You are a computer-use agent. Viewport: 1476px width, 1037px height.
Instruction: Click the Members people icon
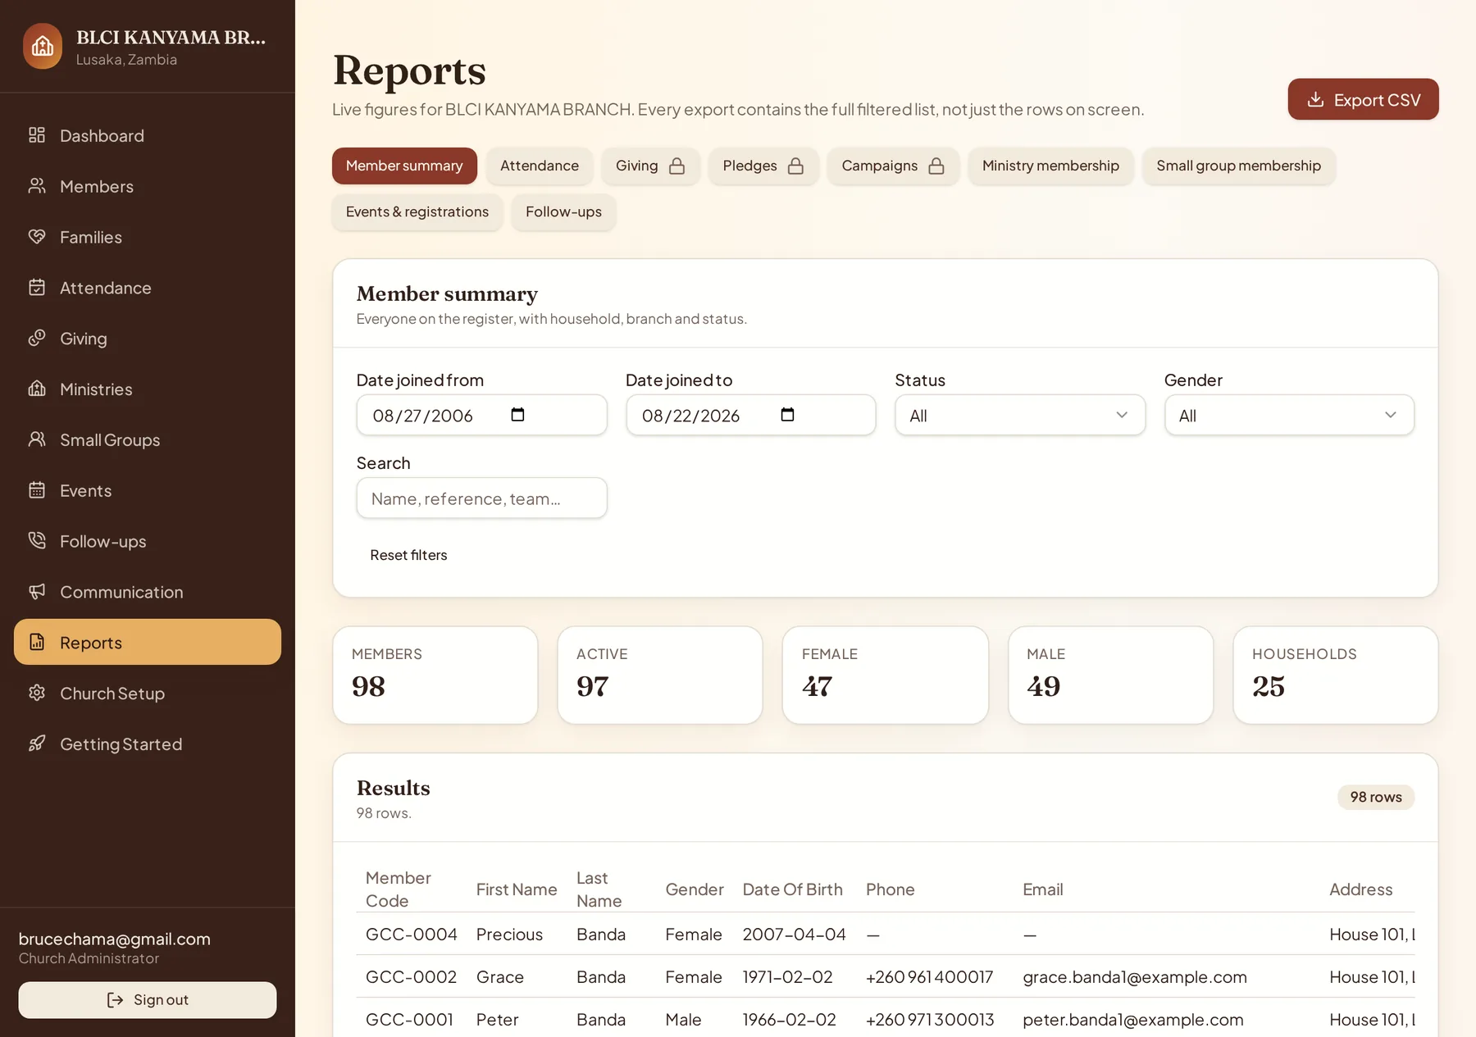[37, 186]
